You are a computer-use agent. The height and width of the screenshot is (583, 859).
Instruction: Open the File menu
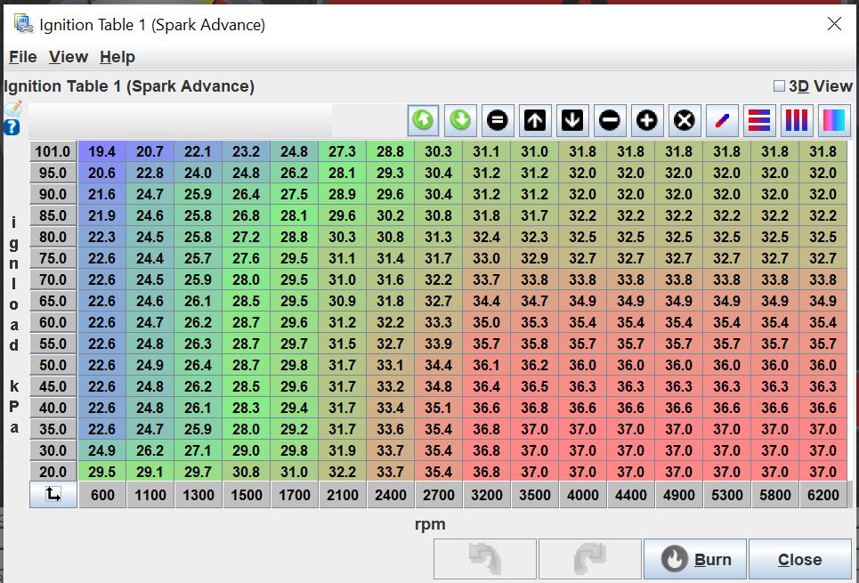[x=22, y=57]
